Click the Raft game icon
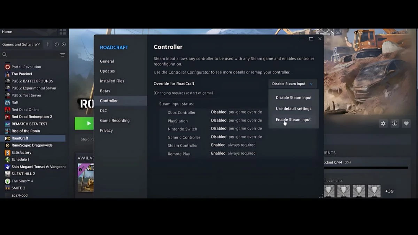 (7, 102)
